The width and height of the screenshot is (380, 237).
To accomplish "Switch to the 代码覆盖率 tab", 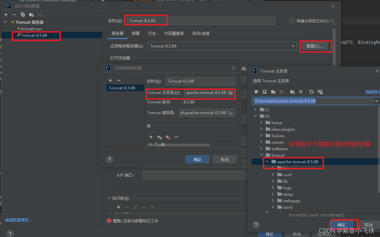I will (x=174, y=33).
